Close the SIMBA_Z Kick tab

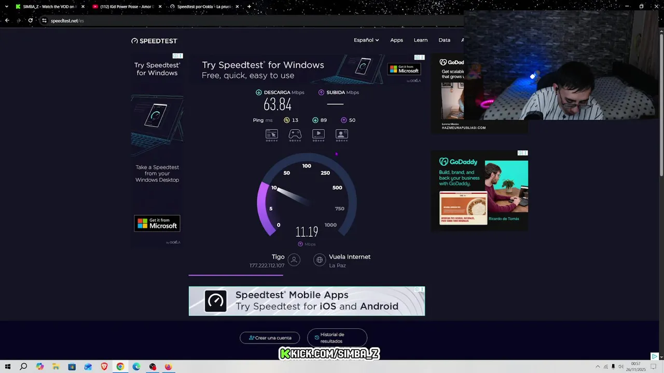pos(82,6)
